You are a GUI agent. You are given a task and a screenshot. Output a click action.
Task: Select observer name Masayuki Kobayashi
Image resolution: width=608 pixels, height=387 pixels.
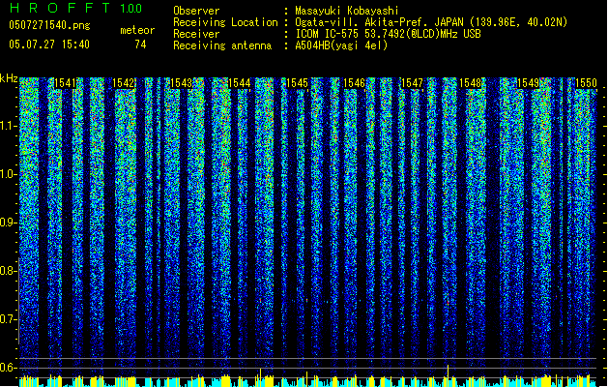347,11
